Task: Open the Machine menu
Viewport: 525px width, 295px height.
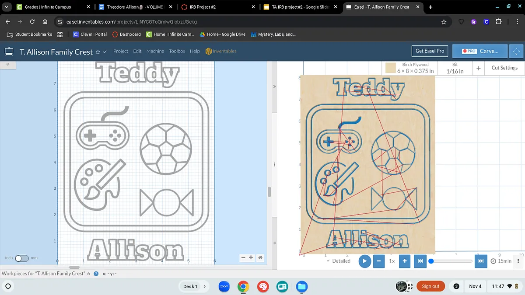Action: tap(155, 51)
